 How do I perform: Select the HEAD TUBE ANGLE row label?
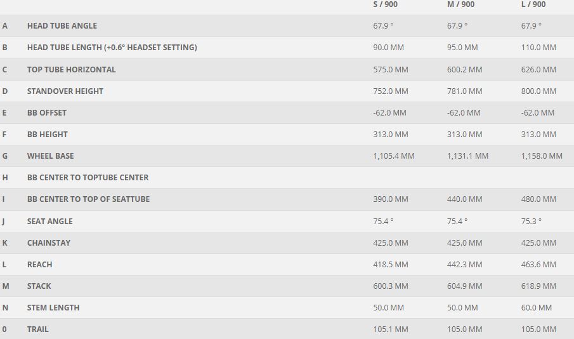tap(62, 25)
